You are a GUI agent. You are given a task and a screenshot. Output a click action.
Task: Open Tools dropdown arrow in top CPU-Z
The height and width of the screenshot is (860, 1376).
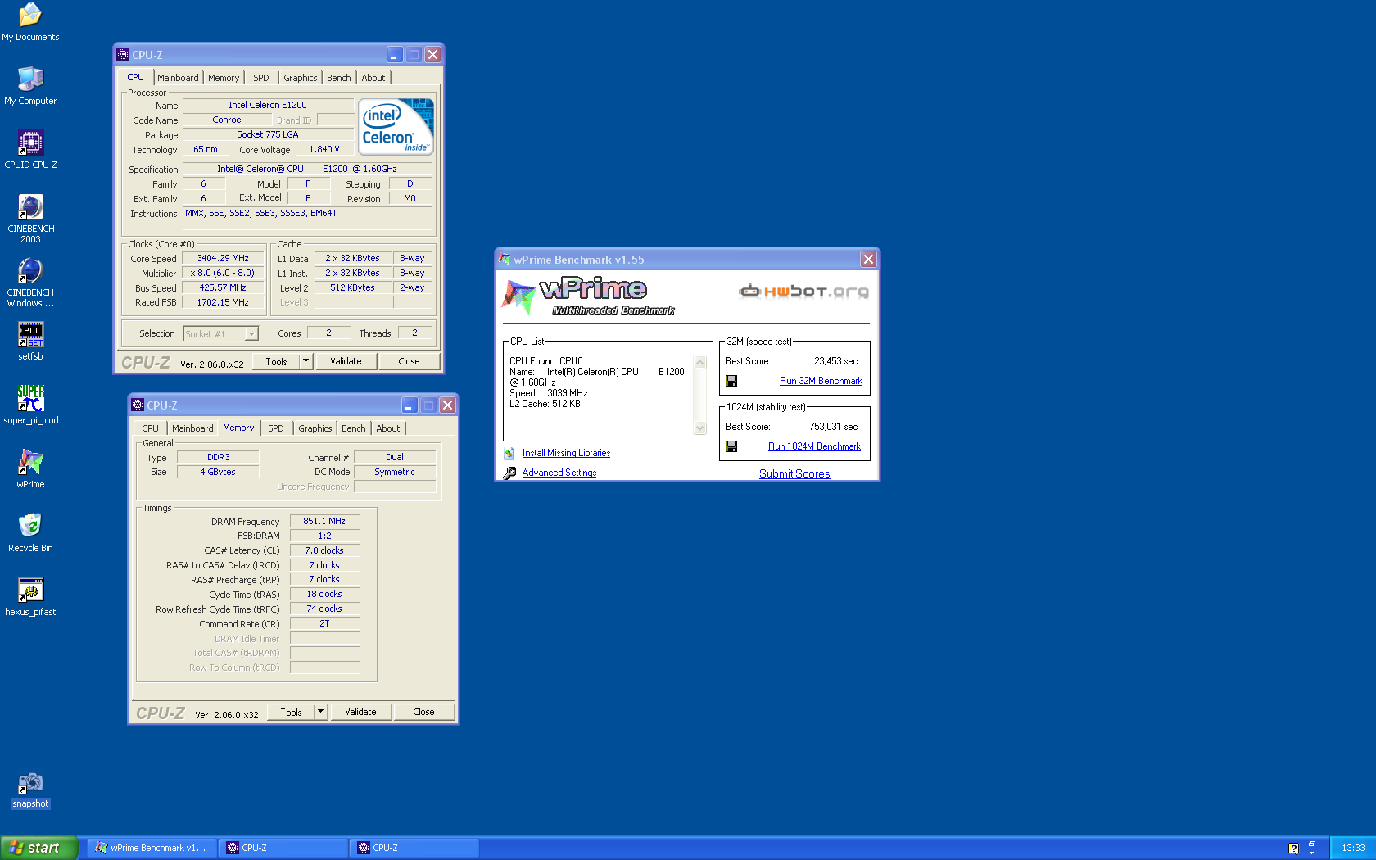306,361
